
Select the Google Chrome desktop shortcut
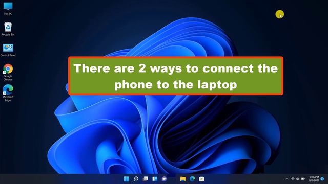pos(8,72)
